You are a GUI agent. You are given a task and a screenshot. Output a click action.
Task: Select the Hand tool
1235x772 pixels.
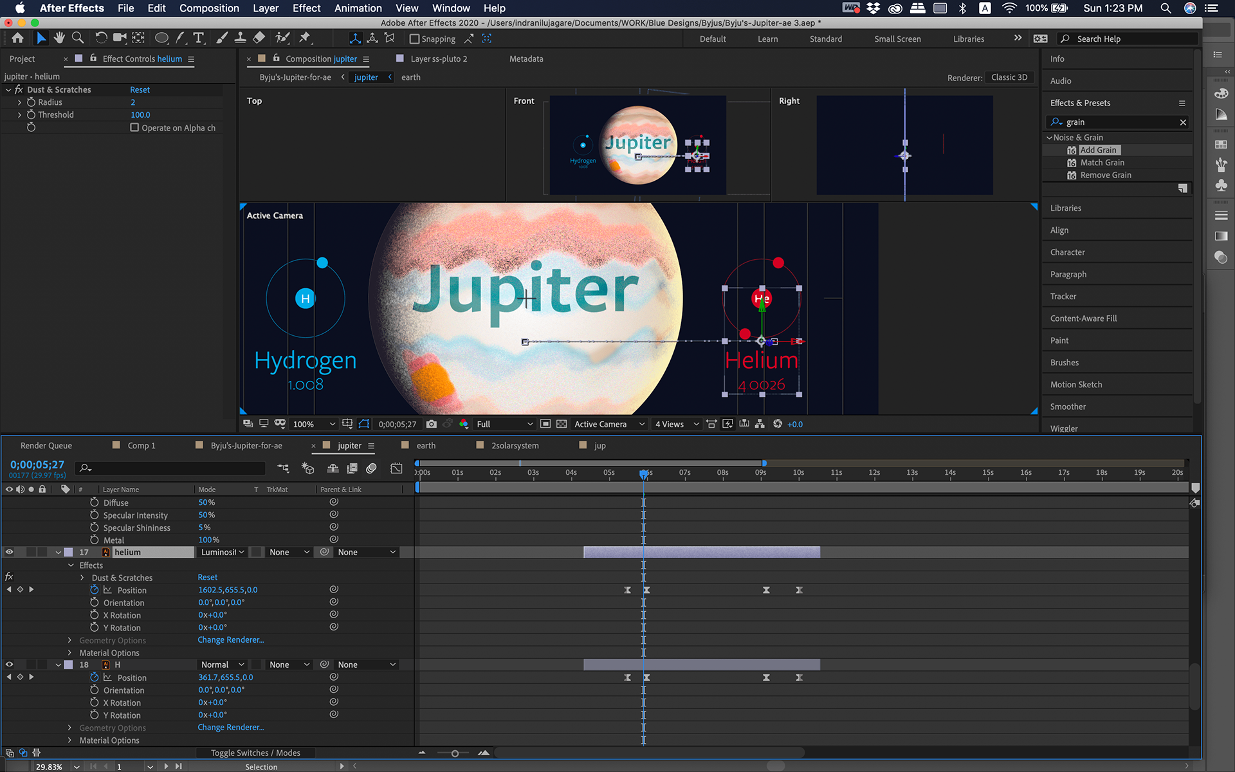59,38
